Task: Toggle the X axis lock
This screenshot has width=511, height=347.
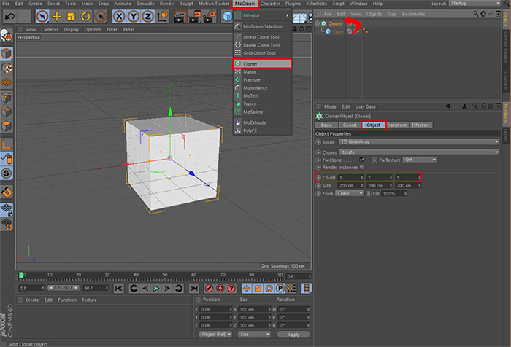Action: click(x=119, y=16)
